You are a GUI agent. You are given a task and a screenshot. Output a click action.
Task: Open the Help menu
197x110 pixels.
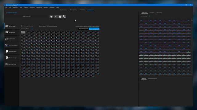coord(58,7)
